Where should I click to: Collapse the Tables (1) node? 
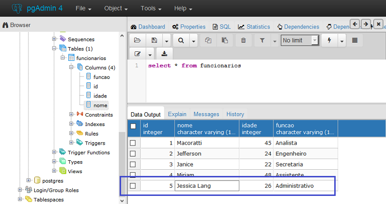pyautogui.click(x=54, y=49)
